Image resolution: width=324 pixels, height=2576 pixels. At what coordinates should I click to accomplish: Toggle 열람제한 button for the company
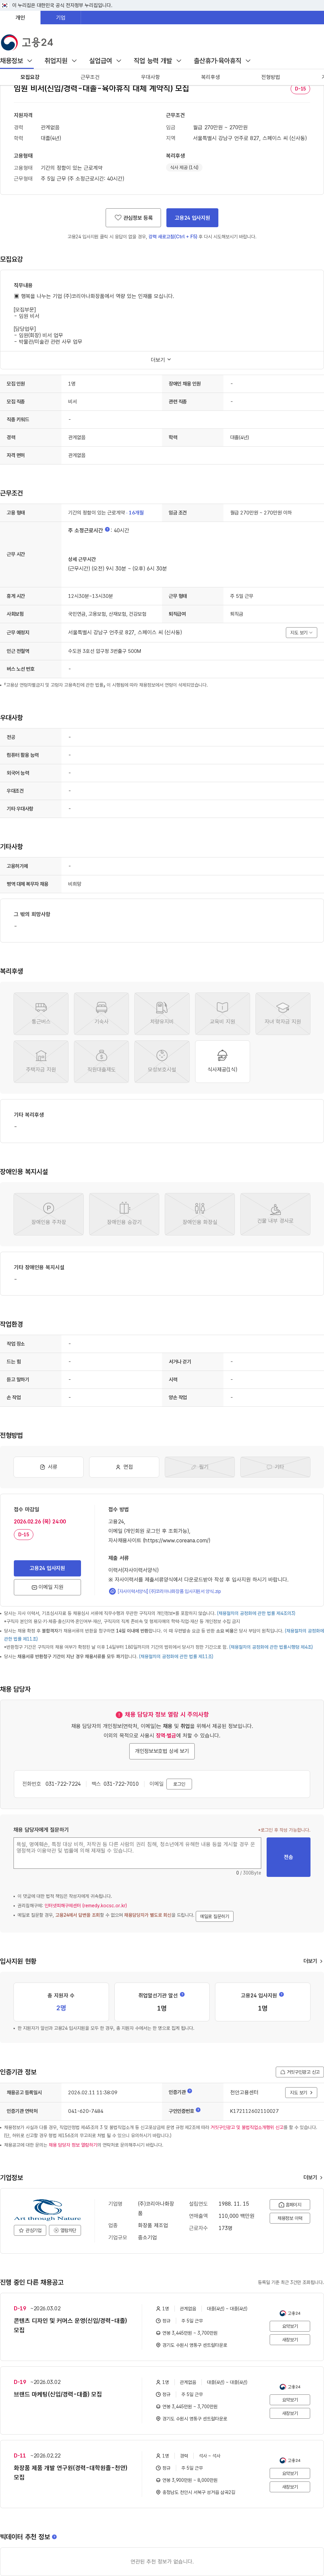[65, 2230]
